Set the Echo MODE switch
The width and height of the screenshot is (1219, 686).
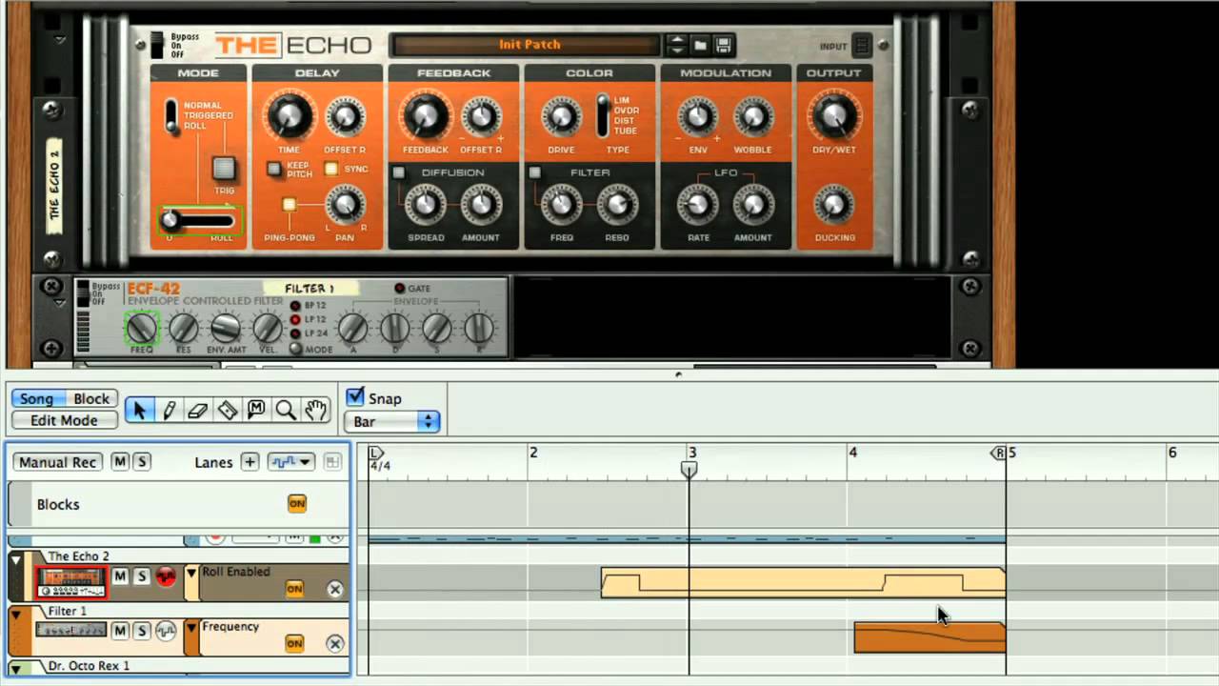(x=171, y=114)
